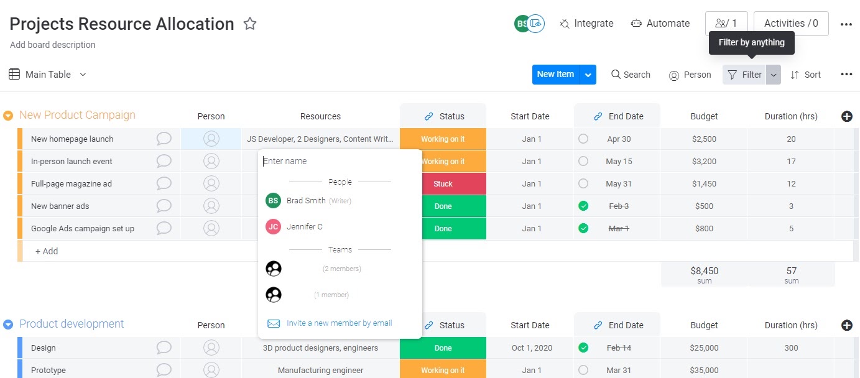Click the BS board member avatar

pos(522,24)
